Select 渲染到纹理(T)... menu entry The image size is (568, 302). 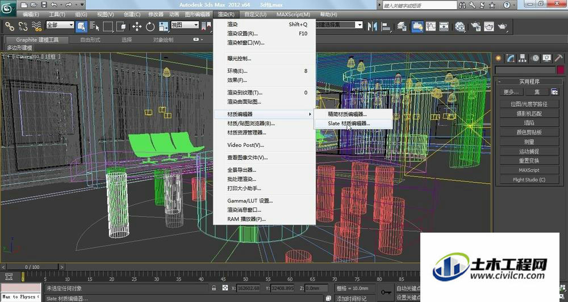pos(264,93)
